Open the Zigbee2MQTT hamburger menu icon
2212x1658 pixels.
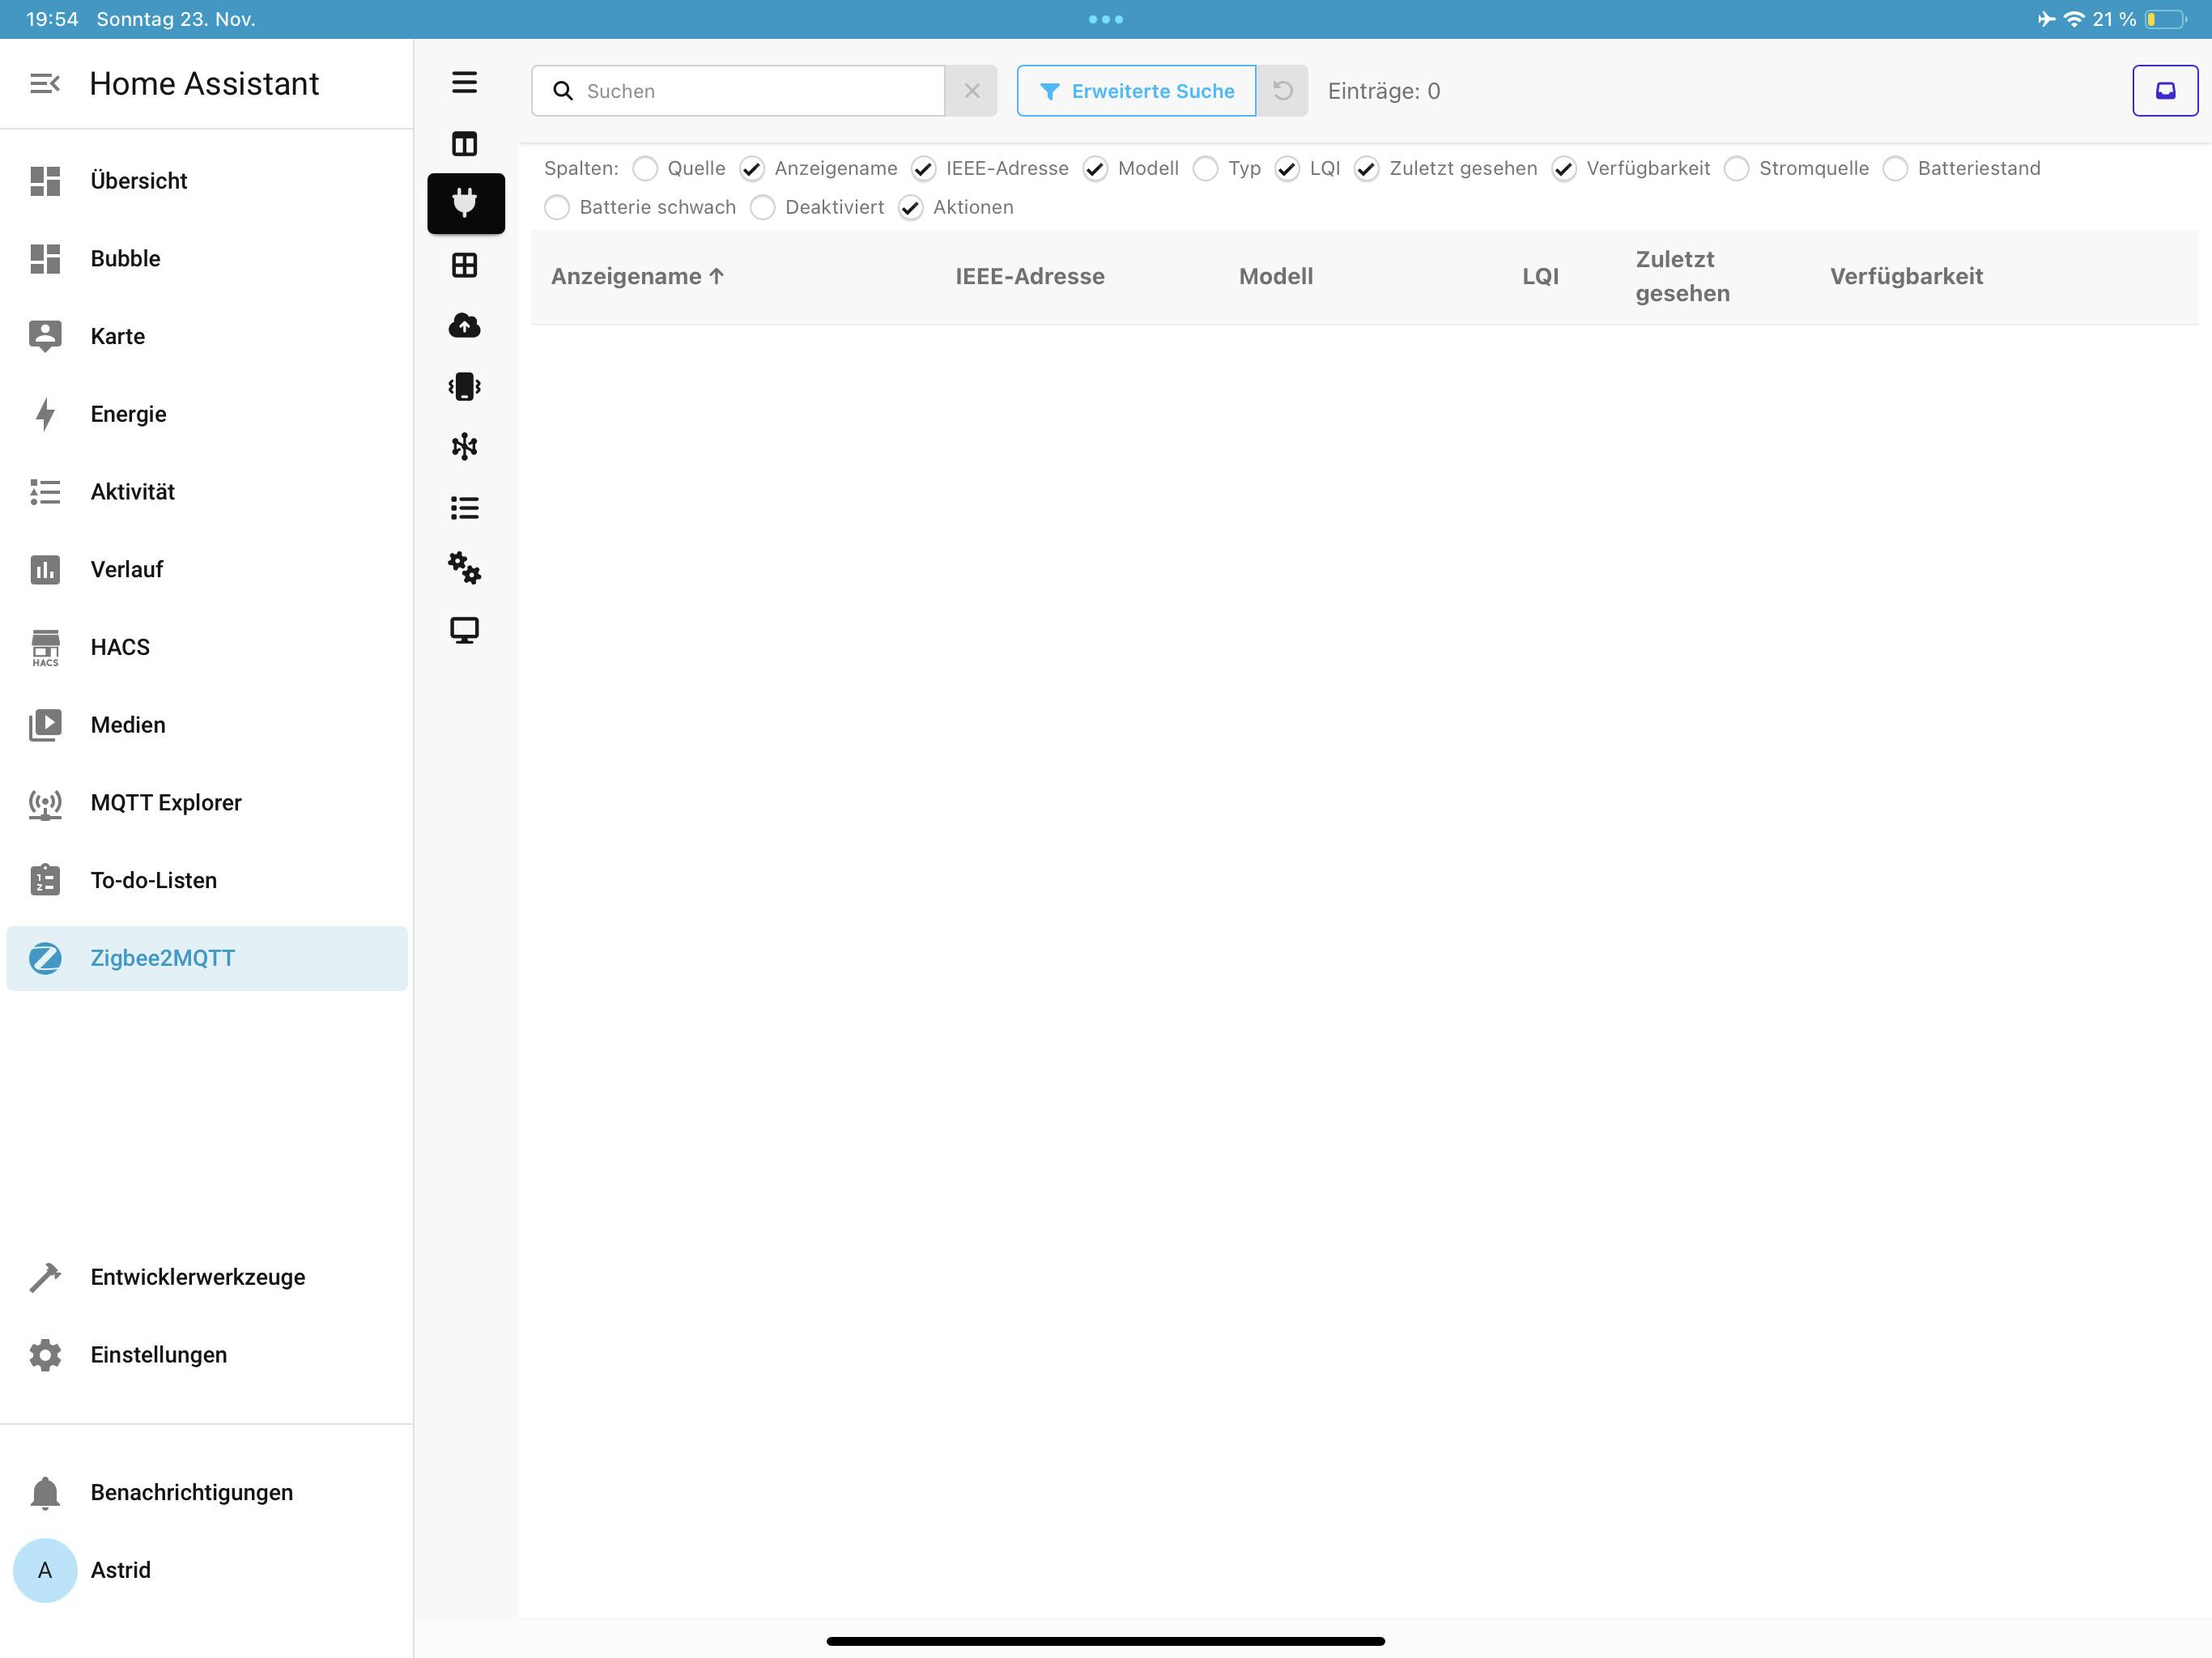(x=464, y=82)
